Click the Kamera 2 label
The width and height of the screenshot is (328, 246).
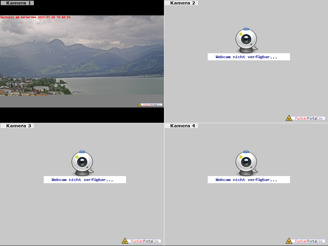click(181, 3)
